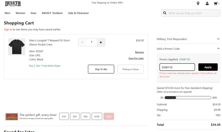
Task: Click the 'Color: Black' text
Action: coord(36,59)
